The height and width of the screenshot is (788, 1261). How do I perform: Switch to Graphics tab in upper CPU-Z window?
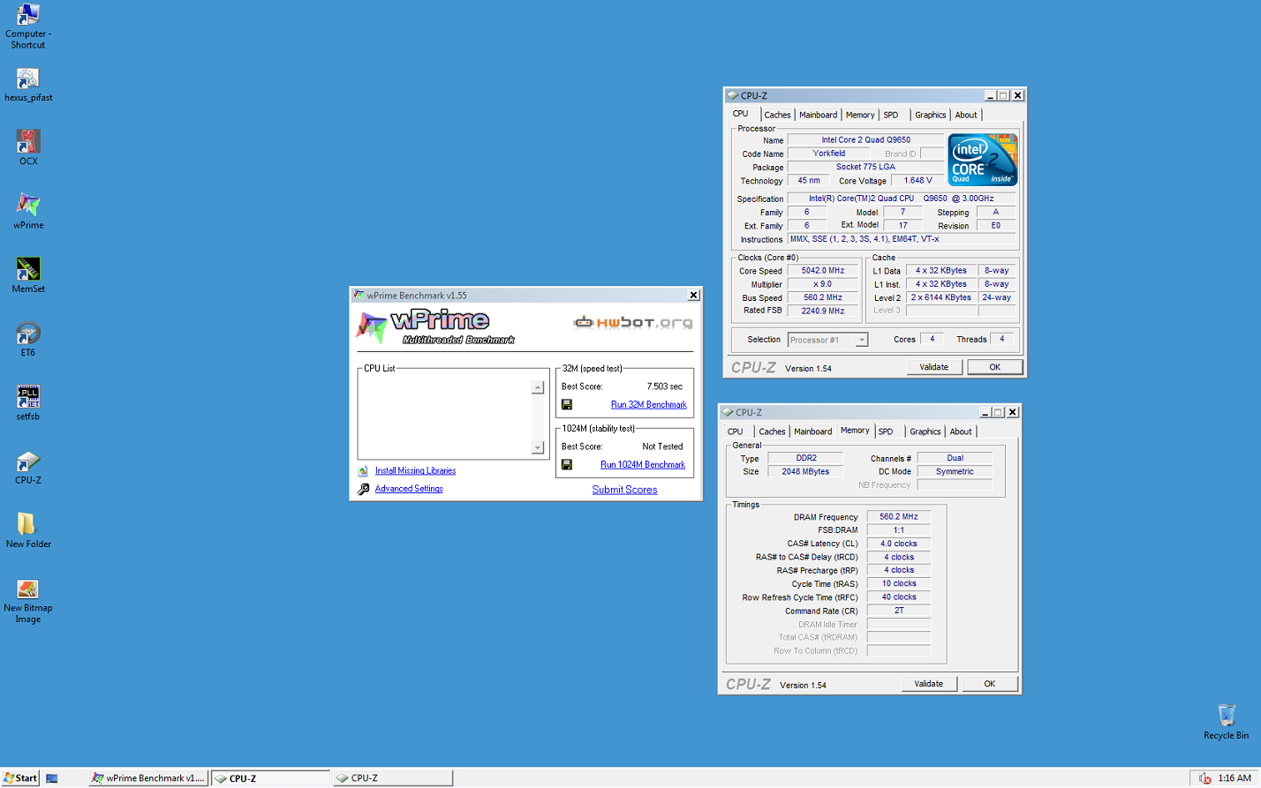930,115
